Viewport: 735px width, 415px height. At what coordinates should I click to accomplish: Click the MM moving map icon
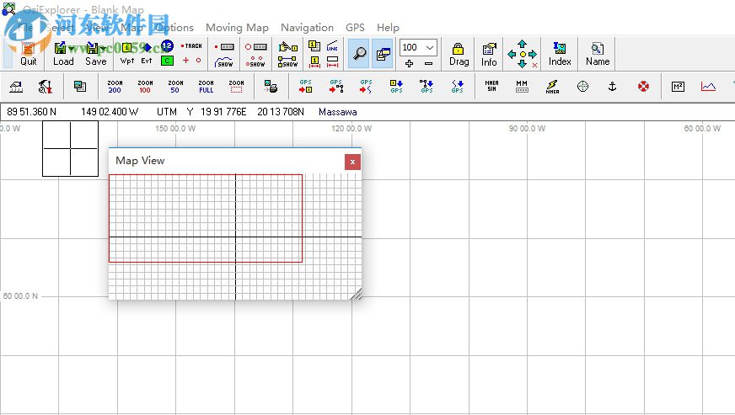pos(522,86)
